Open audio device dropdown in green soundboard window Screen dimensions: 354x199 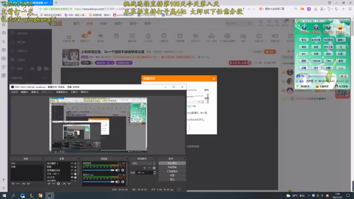(347, 81)
